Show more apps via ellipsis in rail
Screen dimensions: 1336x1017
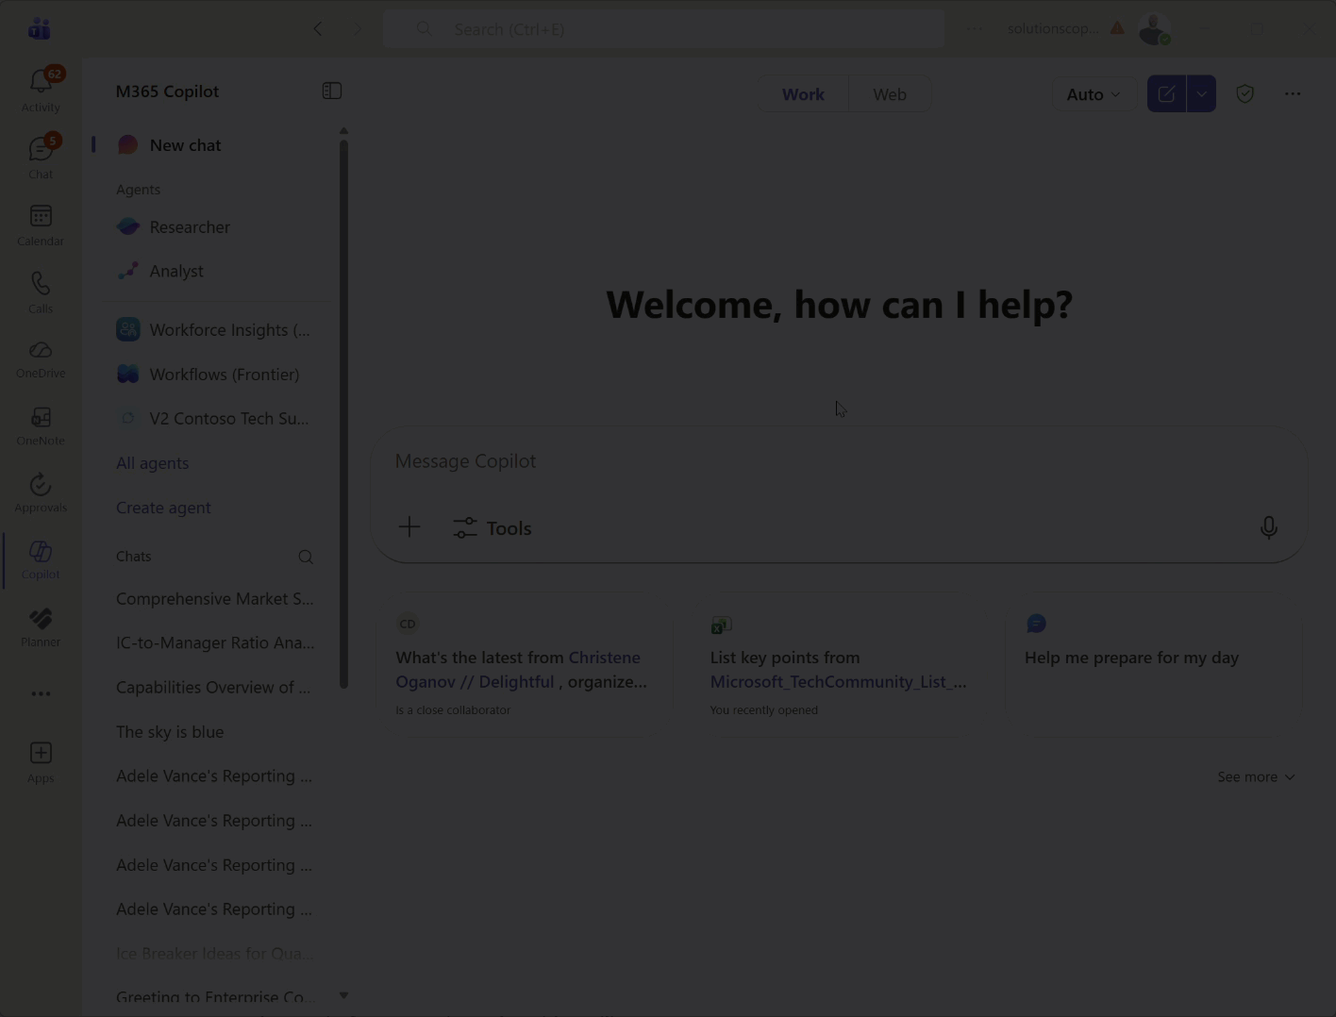point(41,693)
